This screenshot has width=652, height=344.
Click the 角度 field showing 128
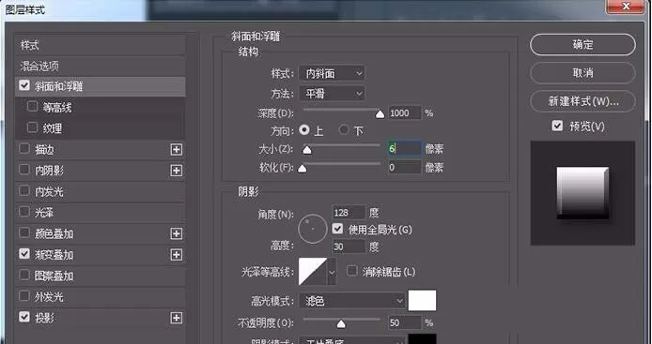tap(349, 213)
